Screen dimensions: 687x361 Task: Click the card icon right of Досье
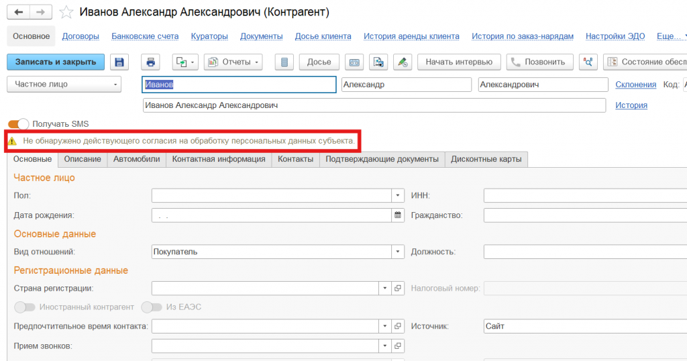(x=354, y=62)
